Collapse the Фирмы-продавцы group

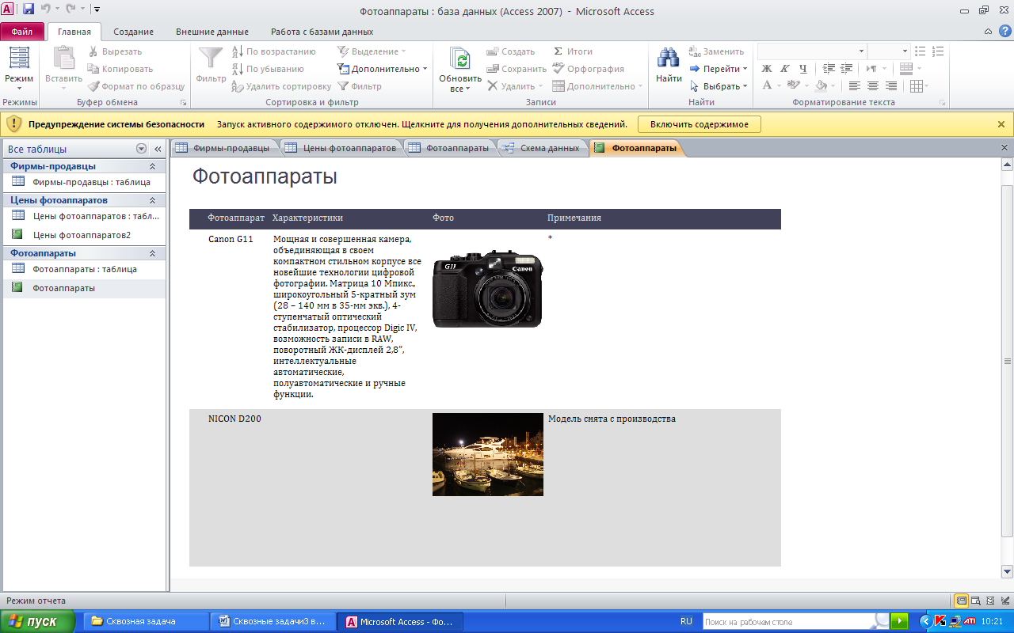(152, 166)
